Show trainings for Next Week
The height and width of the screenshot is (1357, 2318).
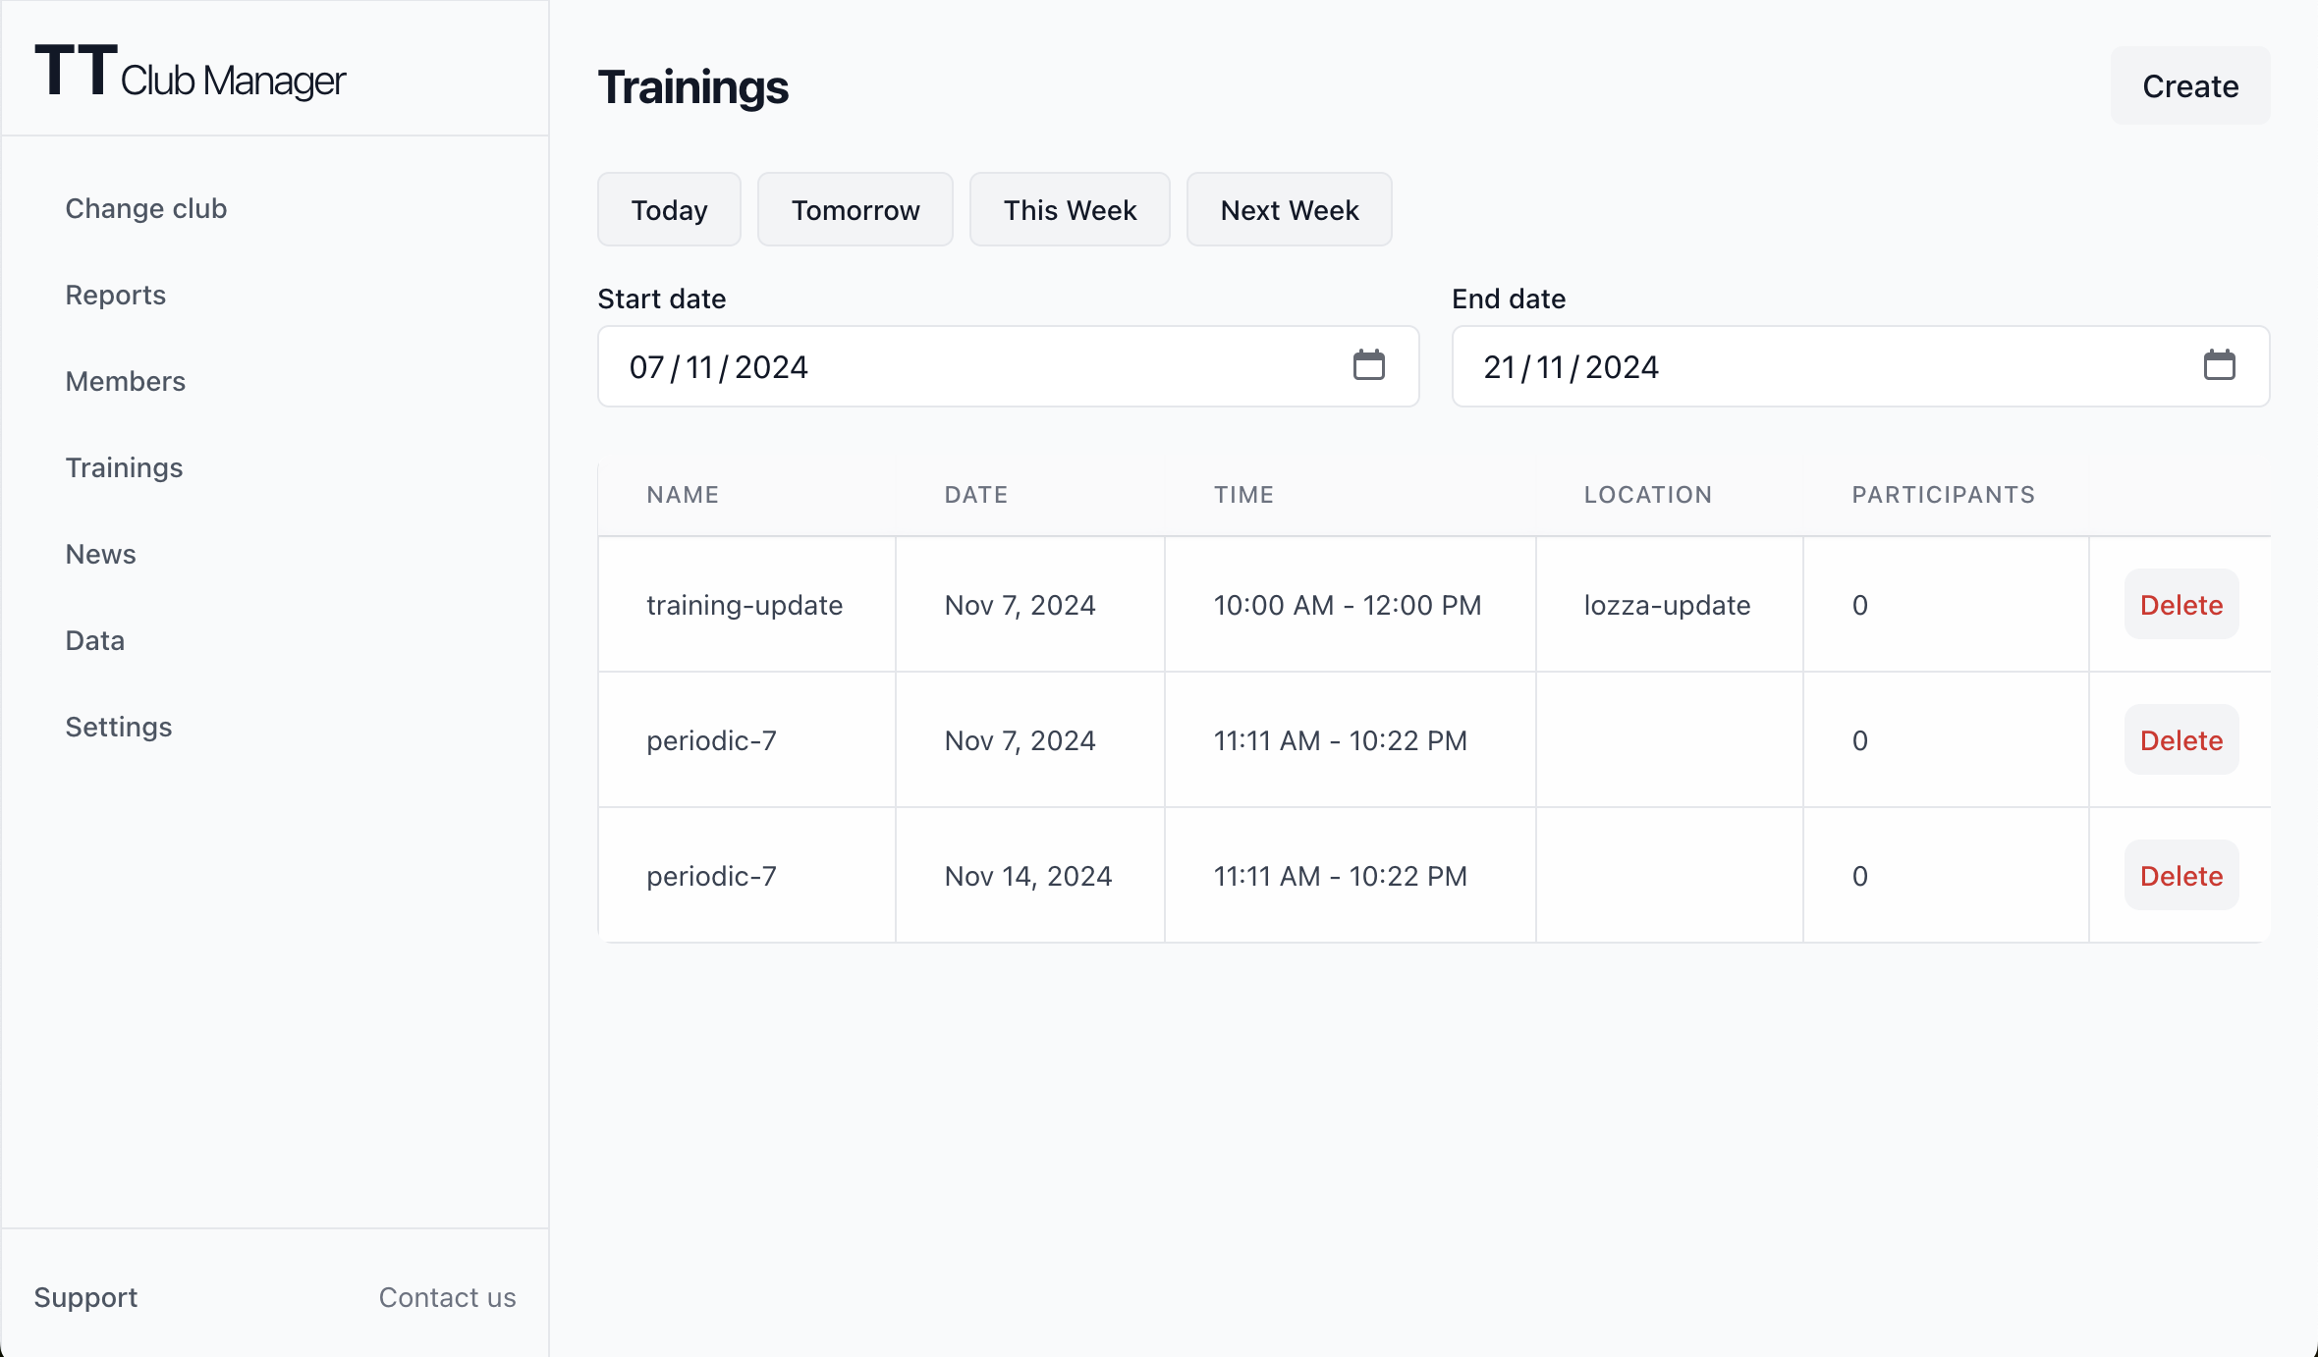point(1289,210)
